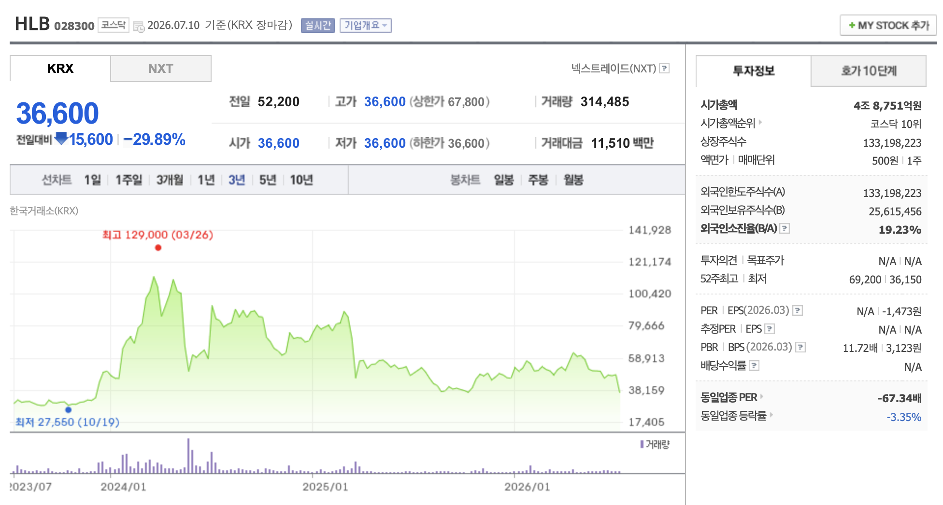The height and width of the screenshot is (505, 943).
Task: Click the 최고 129,000 red marker on chart
Action: (158, 248)
